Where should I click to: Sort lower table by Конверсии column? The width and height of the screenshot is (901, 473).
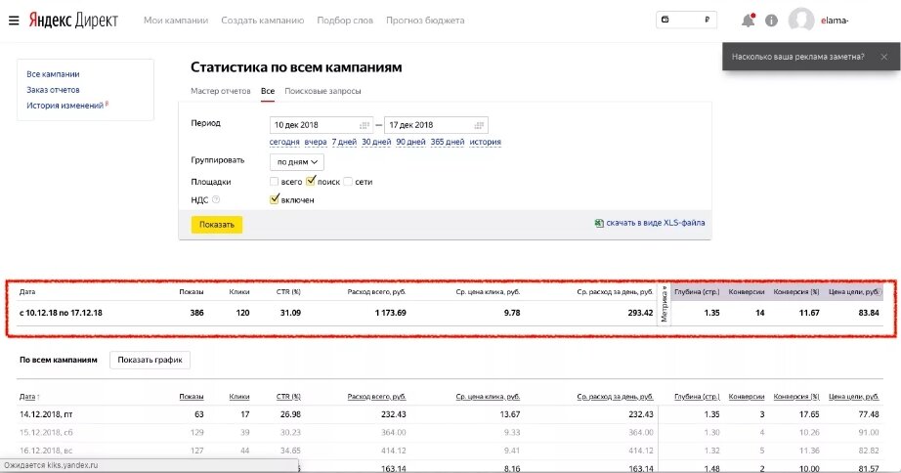click(747, 397)
